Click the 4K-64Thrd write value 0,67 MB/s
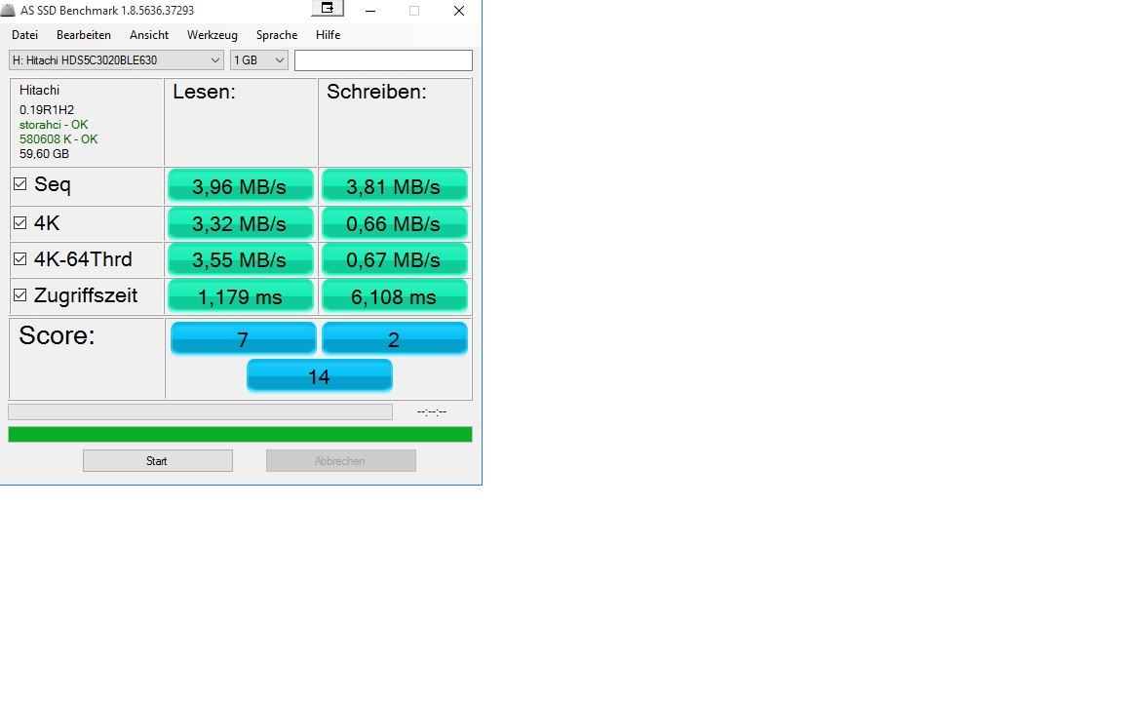 [395, 259]
